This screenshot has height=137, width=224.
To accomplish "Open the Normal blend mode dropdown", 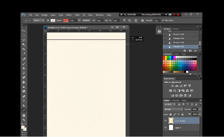I will tap(173, 109).
